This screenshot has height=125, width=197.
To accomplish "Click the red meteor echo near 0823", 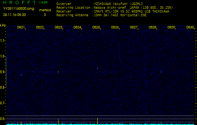I will point(58,72).
